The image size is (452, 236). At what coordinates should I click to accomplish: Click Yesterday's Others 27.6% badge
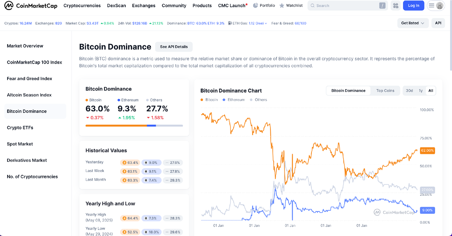tap(173, 163)
